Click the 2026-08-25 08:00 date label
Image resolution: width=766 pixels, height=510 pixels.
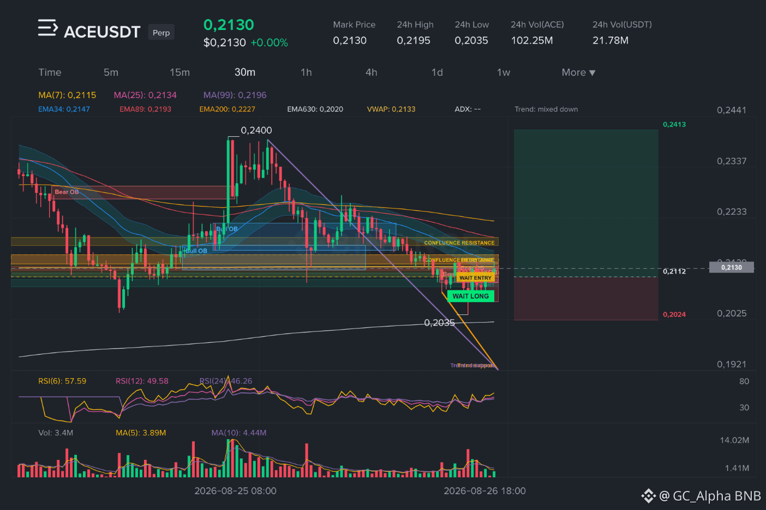pos(235,491)
